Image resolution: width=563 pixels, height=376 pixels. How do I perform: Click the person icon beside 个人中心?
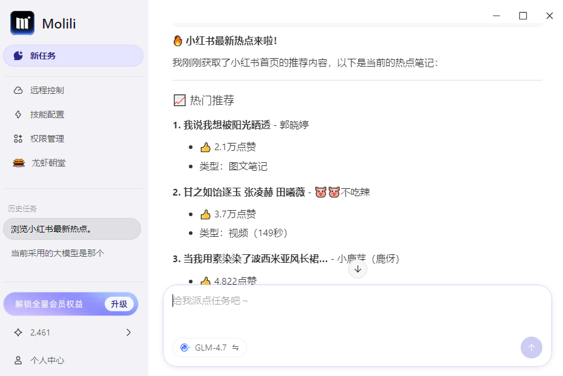(x=18, y=360)
